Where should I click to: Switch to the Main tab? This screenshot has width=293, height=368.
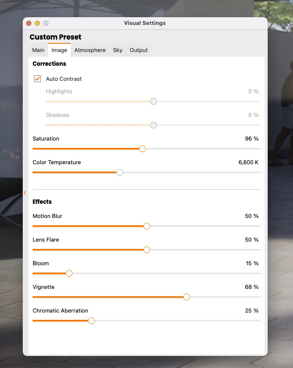pyautogui.click(x=38, y=50)
